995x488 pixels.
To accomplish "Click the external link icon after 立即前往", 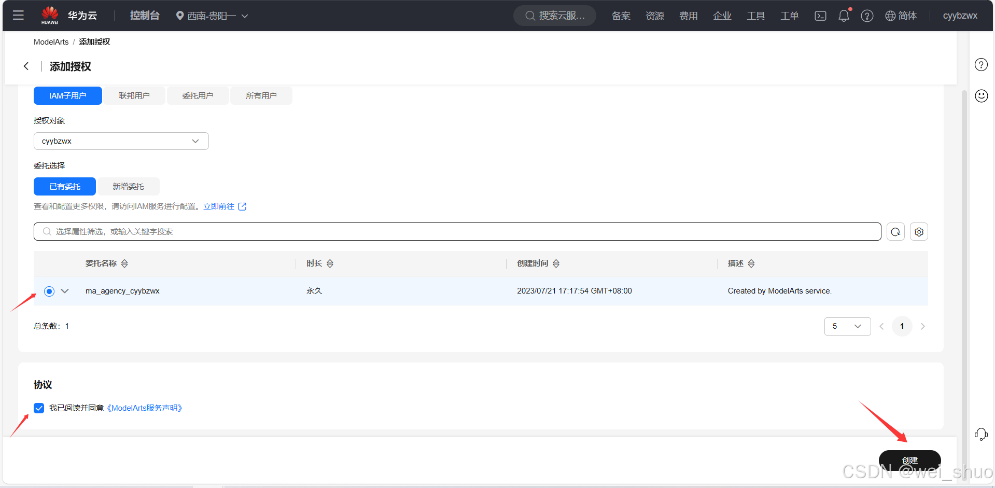I will pos(242,206).
